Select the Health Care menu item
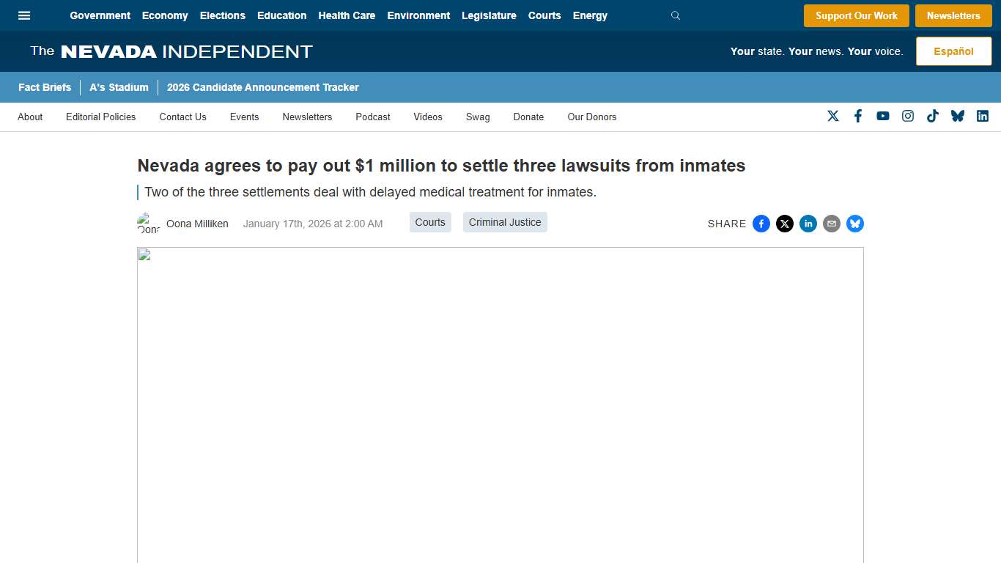 point(347,15)
